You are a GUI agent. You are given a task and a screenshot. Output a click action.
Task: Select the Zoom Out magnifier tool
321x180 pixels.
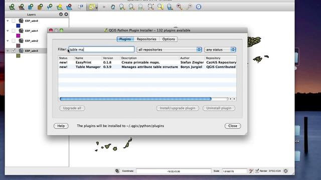pyautogui.click(x=131, y=7)
